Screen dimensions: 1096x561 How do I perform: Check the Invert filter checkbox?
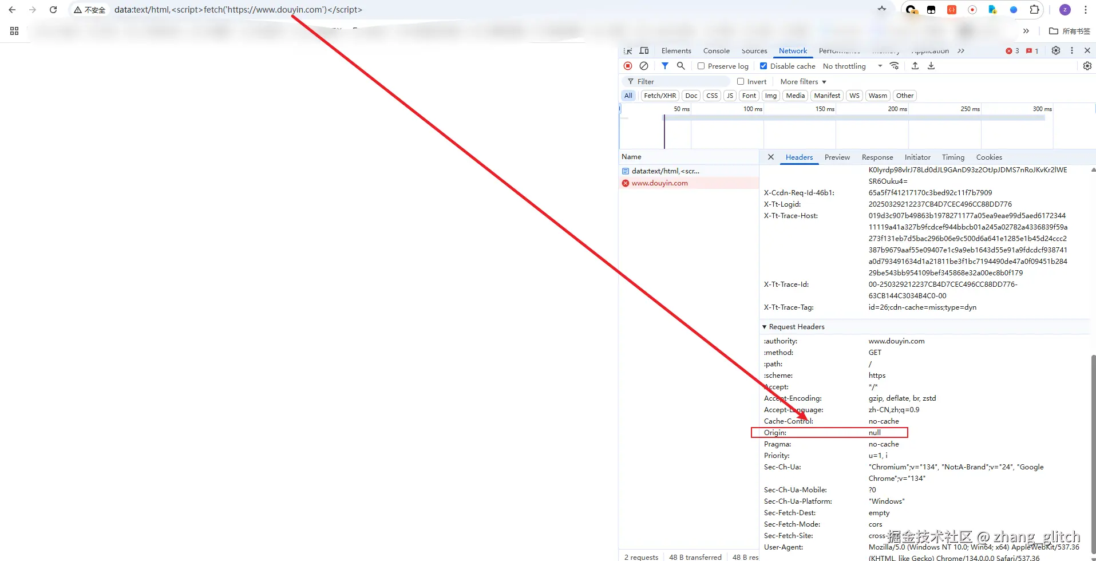(x=741, y=81)
